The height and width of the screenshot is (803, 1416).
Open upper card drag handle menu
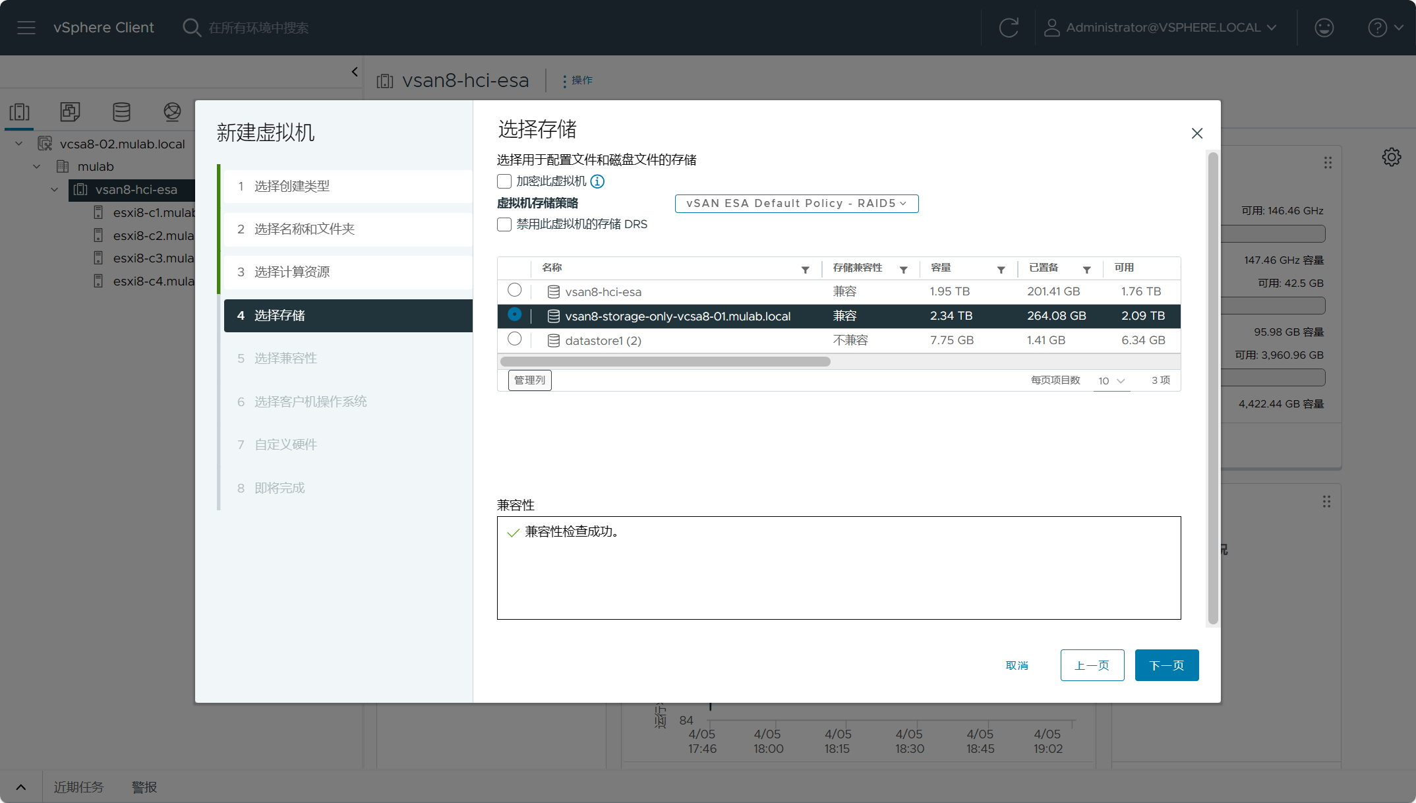coord(1328,162)
